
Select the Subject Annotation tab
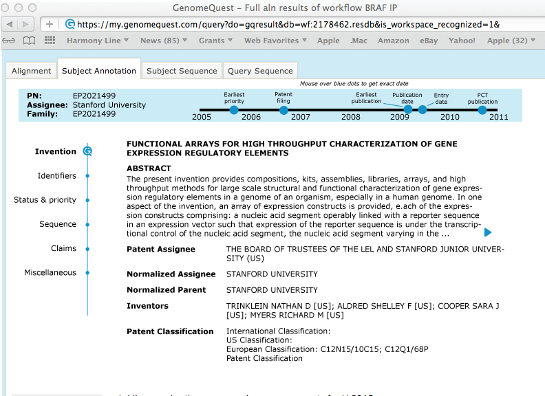point(99,71)
